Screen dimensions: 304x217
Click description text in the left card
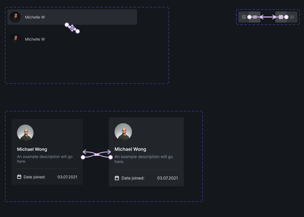point(45,159)
